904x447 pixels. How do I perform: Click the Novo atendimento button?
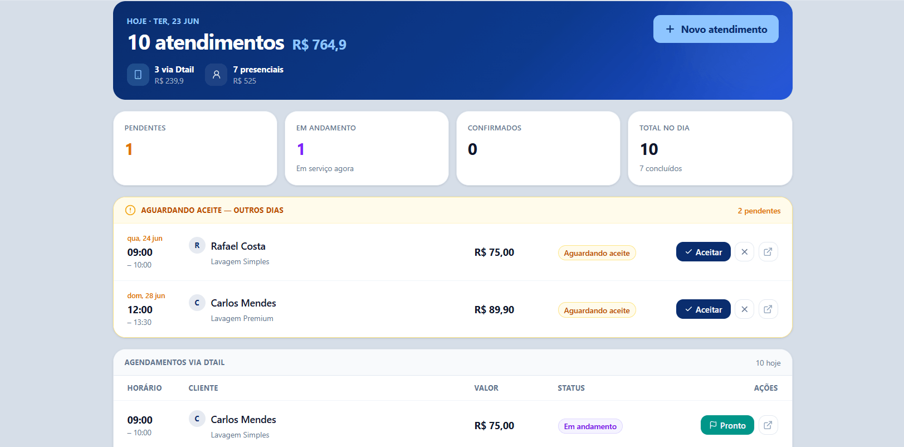(716, 29)
